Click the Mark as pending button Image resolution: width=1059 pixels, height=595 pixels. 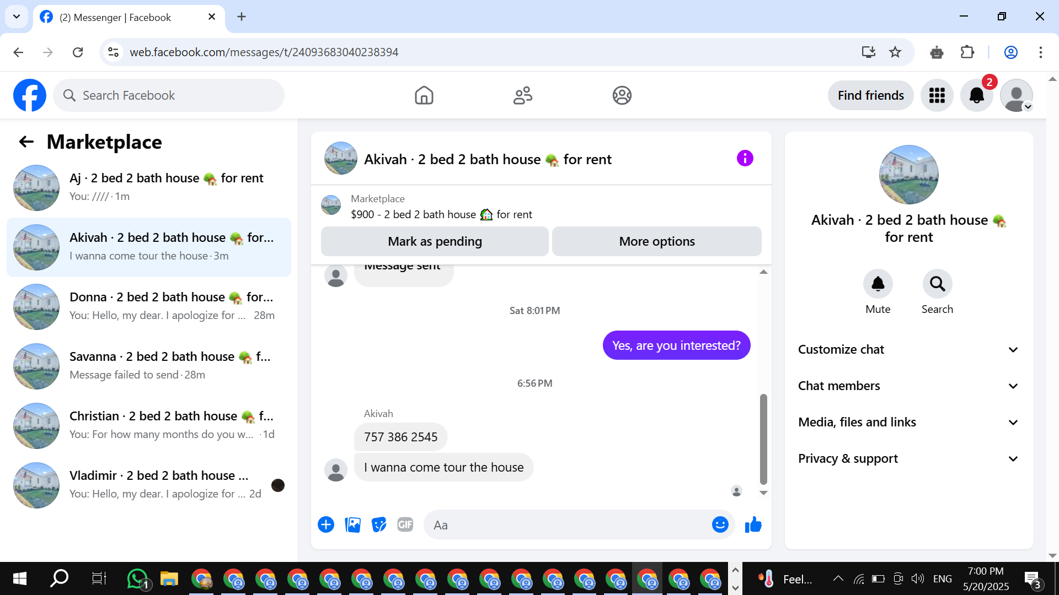435,242
